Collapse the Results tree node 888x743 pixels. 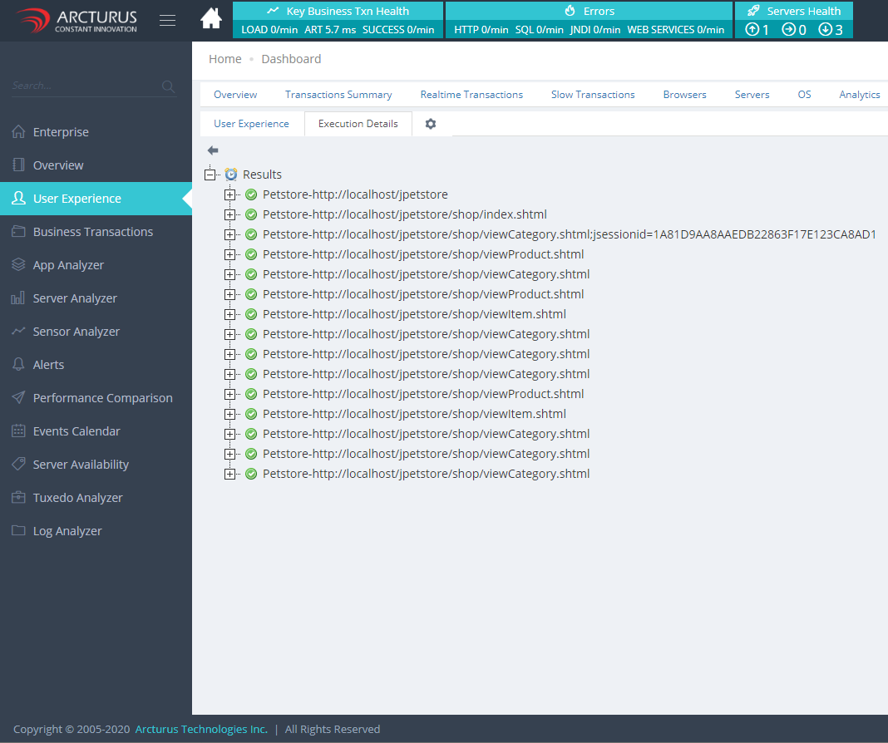pos(210,175)
